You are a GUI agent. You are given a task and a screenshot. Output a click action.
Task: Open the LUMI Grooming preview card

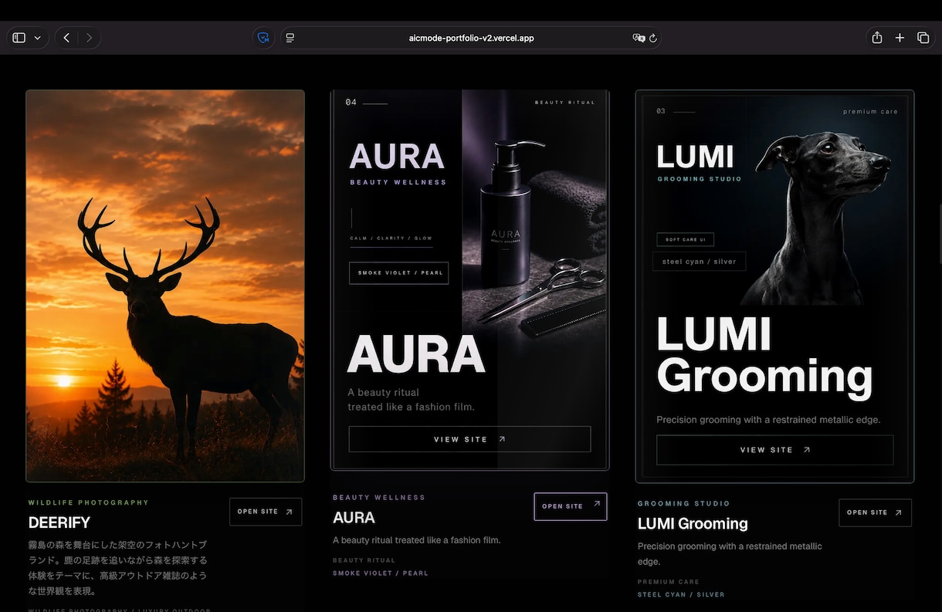click(x=774, y=286)
